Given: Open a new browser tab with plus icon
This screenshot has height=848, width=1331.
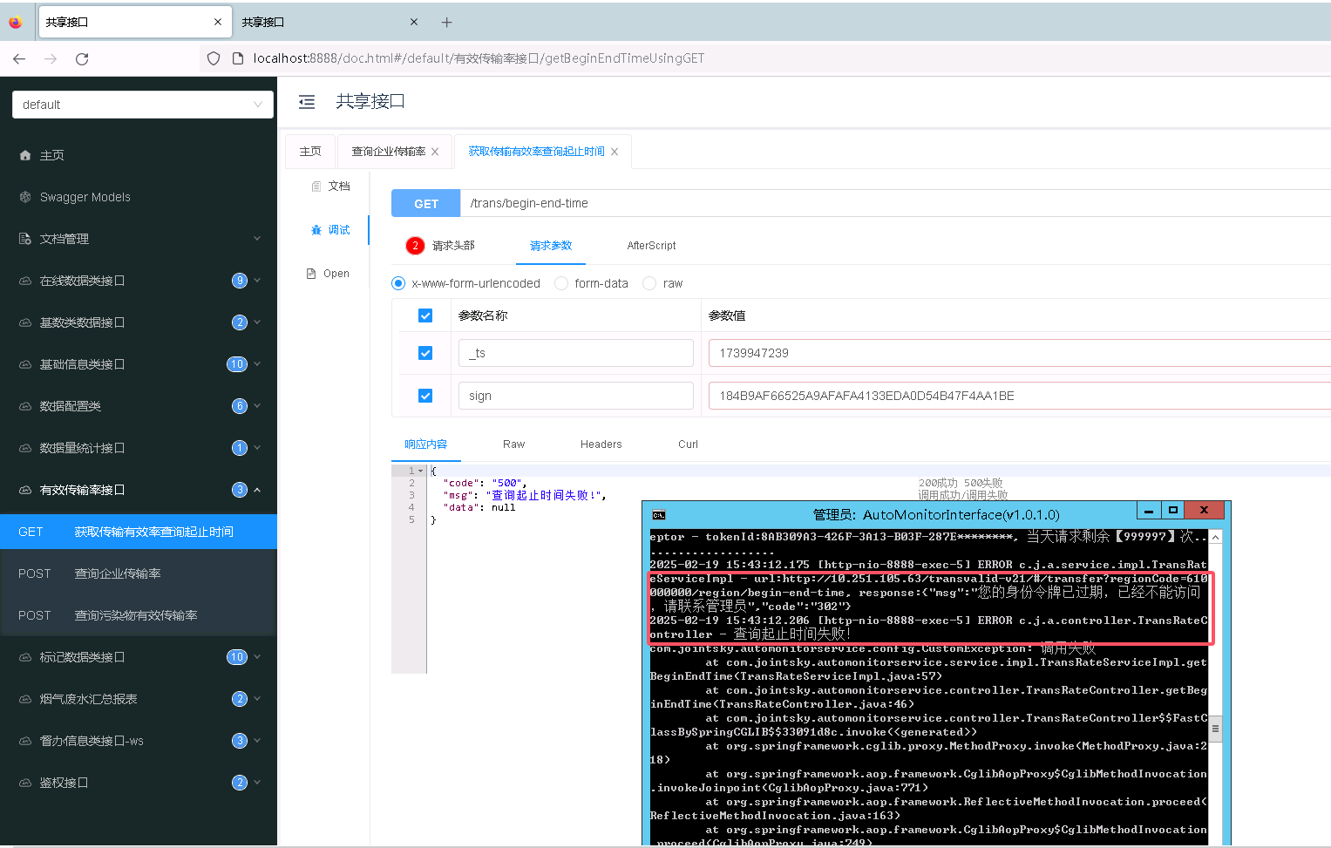Looking at the screenshot, I should (446, 22).
